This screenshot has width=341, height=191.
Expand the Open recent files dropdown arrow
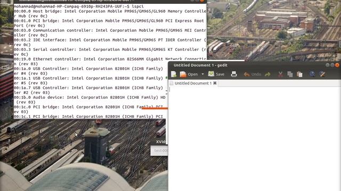point(202,74)
